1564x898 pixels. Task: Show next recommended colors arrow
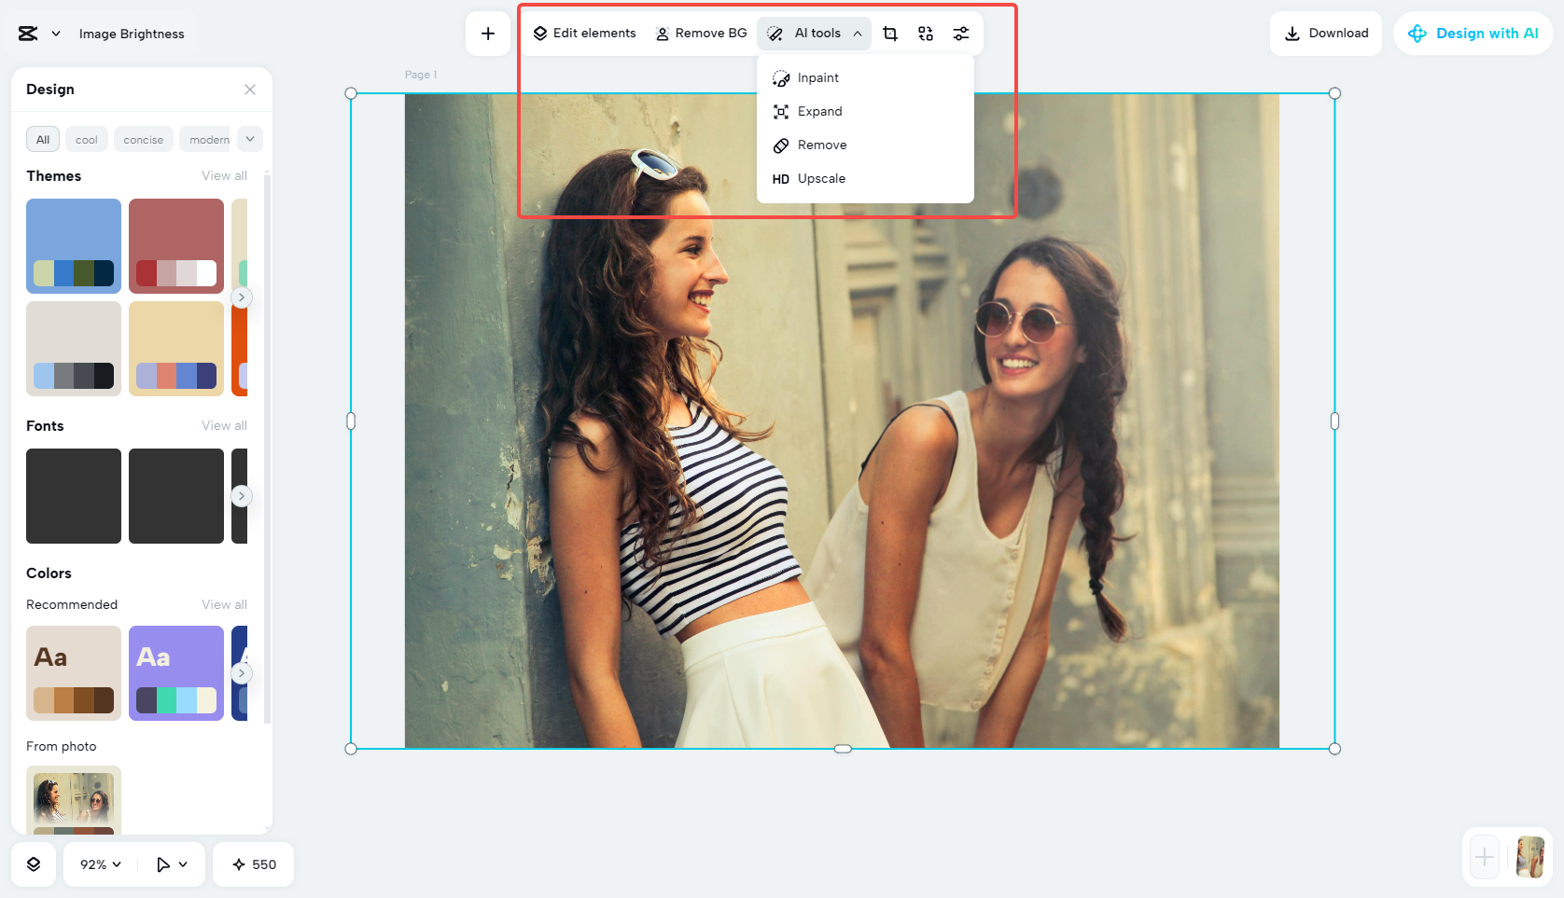coord(242,673)
